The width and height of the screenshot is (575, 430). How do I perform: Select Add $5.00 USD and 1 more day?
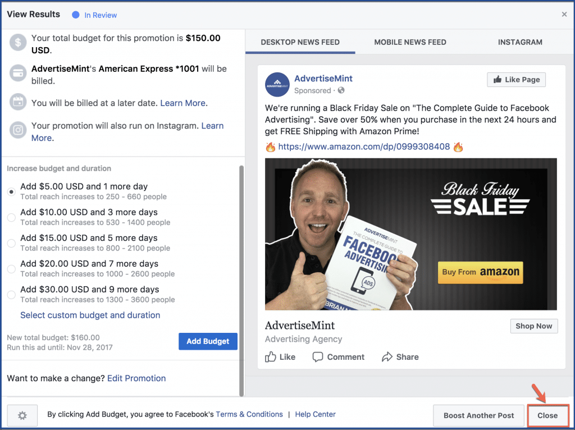pyautogui.click(x=11, y=191)
